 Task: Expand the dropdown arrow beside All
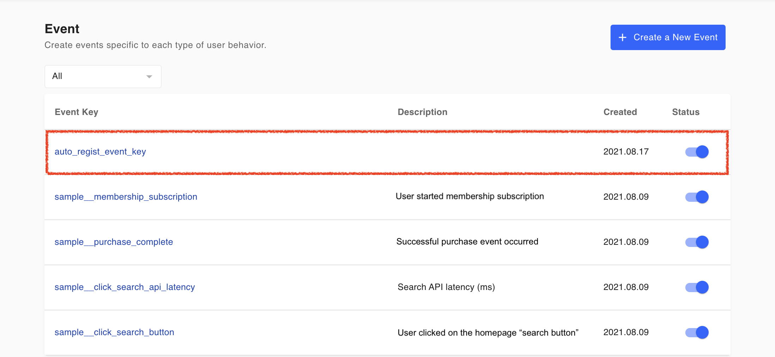[x=149, y=77]
